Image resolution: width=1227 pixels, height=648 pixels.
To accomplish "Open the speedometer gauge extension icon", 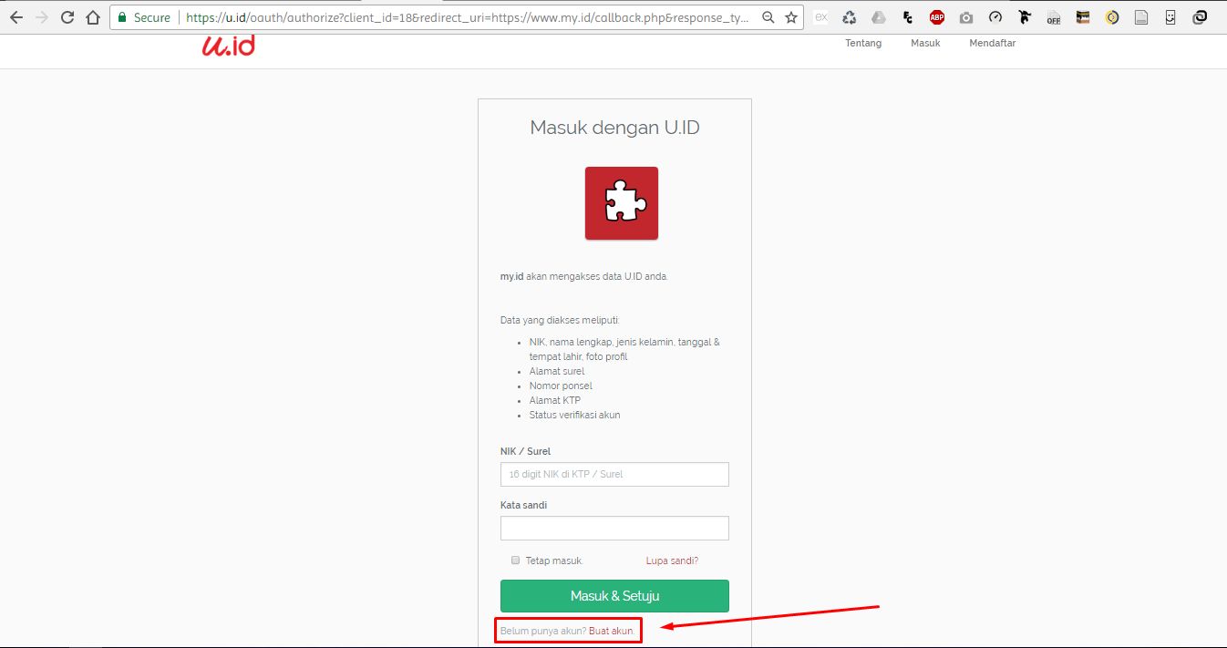I will [995, 17].
